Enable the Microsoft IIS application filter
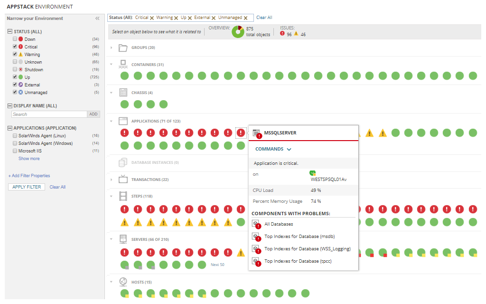The height and width of the screenshot is (304, 486). [x=15, y=151]
